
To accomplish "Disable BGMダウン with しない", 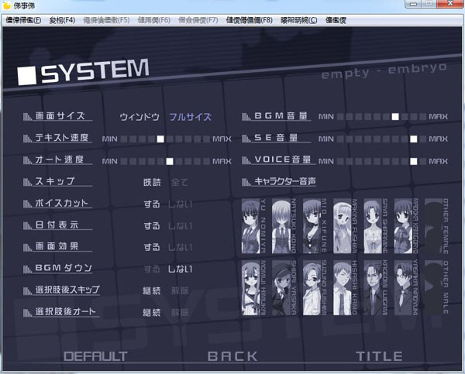I will [x=181, y=269].
